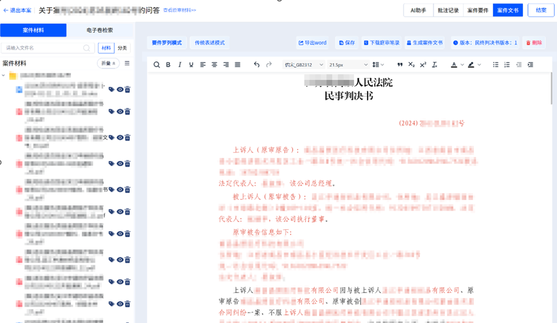The image size is (557, 323).
Task: Click the search icon in file name field
Action: point(86,48)
